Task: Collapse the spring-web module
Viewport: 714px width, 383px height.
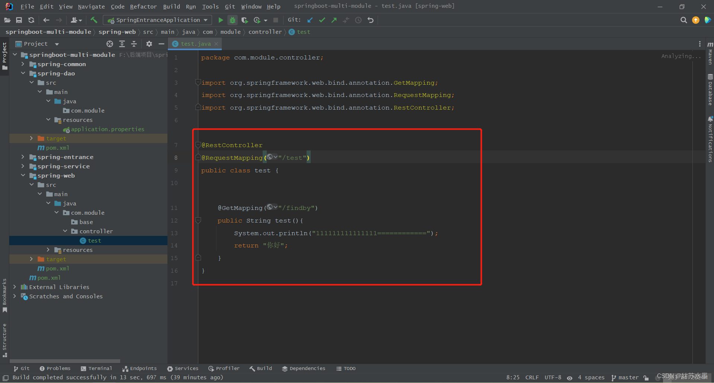Action: point(23,175)
